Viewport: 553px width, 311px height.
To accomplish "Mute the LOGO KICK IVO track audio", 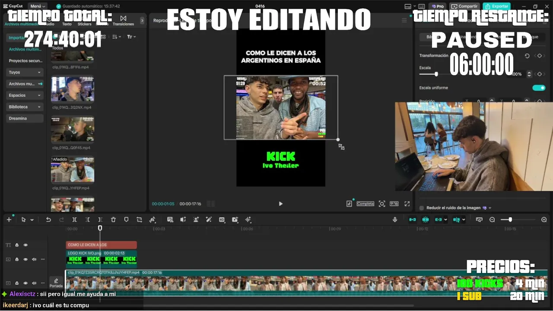I will pyautogui.click(x=34, y=259).
